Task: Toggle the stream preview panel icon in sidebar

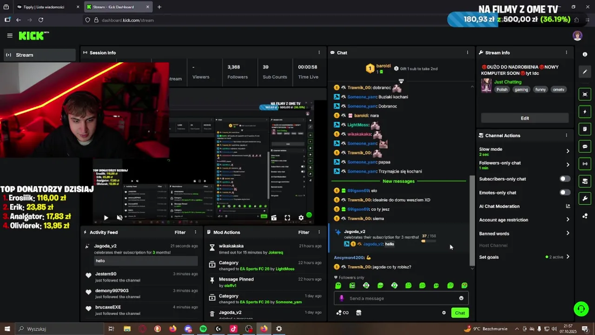Action: pos(585,94)
